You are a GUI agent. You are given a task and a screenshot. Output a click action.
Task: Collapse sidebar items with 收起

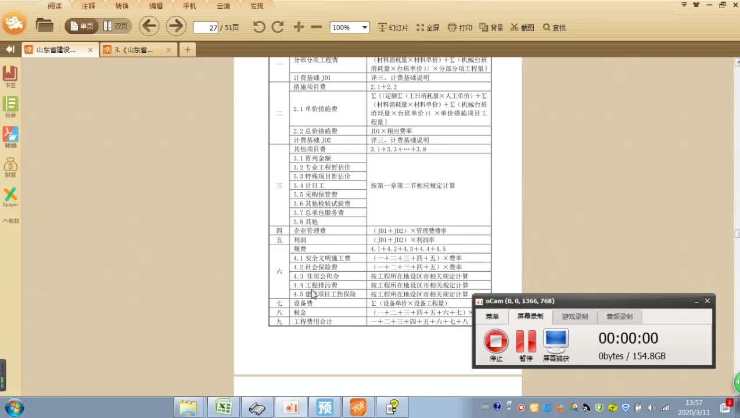[x=11, y=221]
